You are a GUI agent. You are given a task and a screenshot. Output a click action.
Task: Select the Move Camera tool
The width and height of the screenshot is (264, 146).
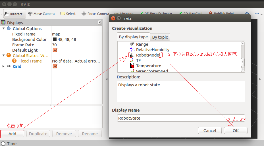[41, 14]
